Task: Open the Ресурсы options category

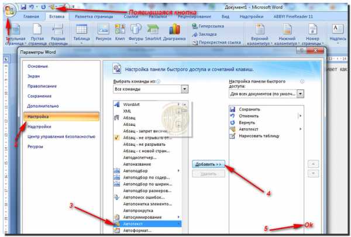Action: pyautogui.click(x=35, y=146)
